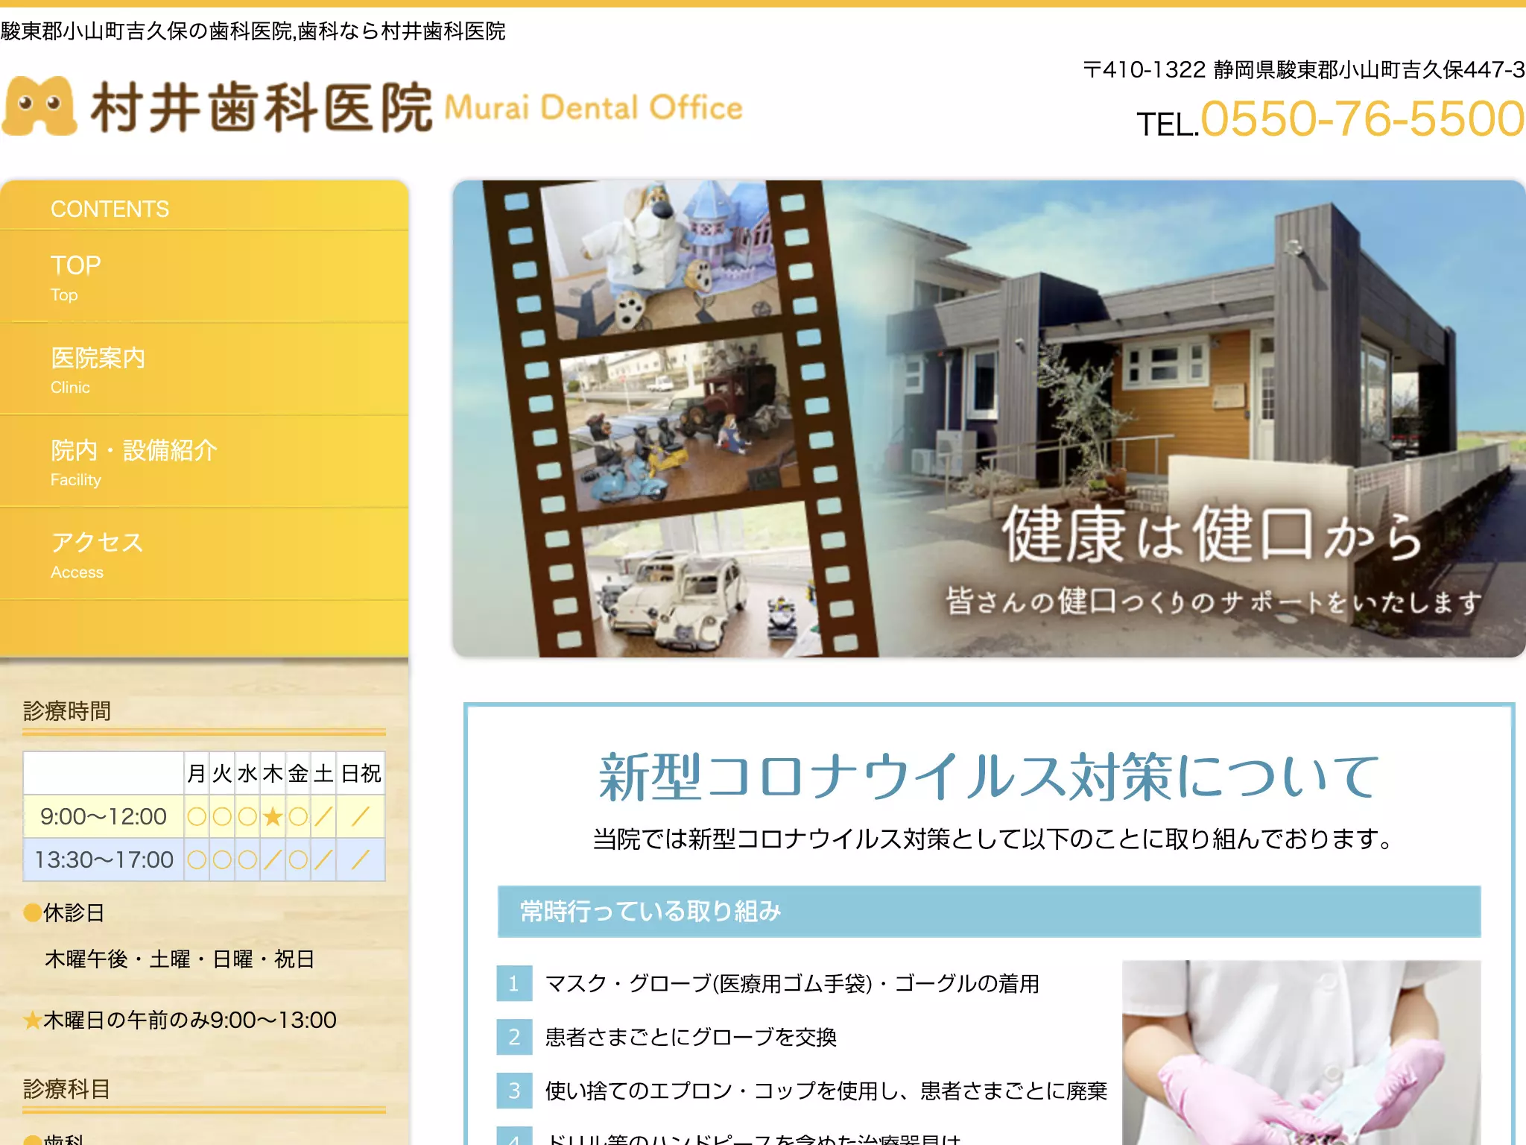Open the TOP menu item
The height and width of the screenshot is (1145, 1526).
click(x=204, y=277)
